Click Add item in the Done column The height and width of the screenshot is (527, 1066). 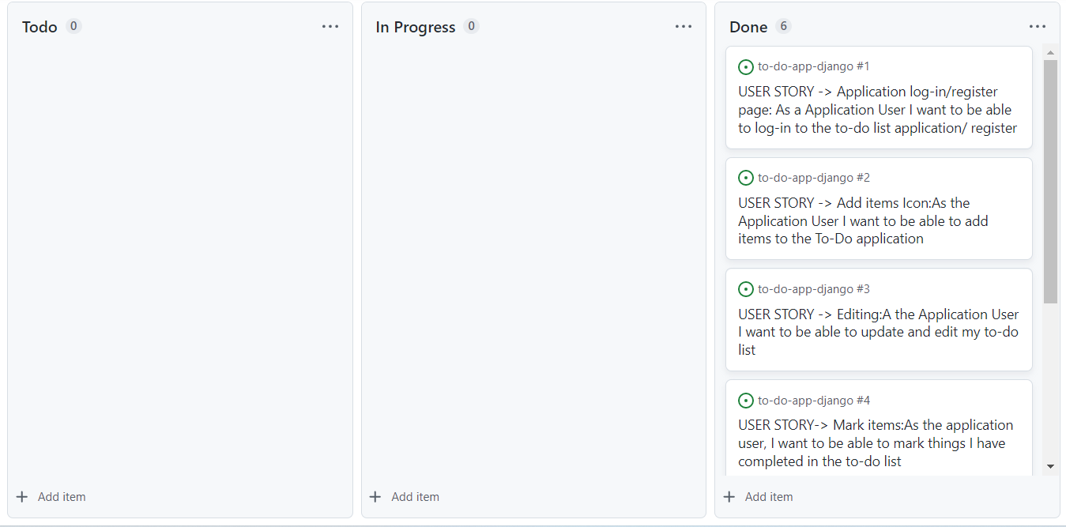coord(759,497)
